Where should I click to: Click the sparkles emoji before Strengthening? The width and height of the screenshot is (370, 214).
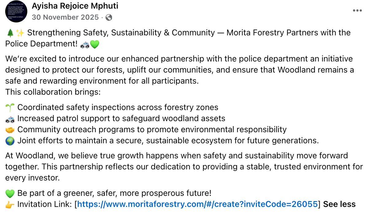coord(21,33)
